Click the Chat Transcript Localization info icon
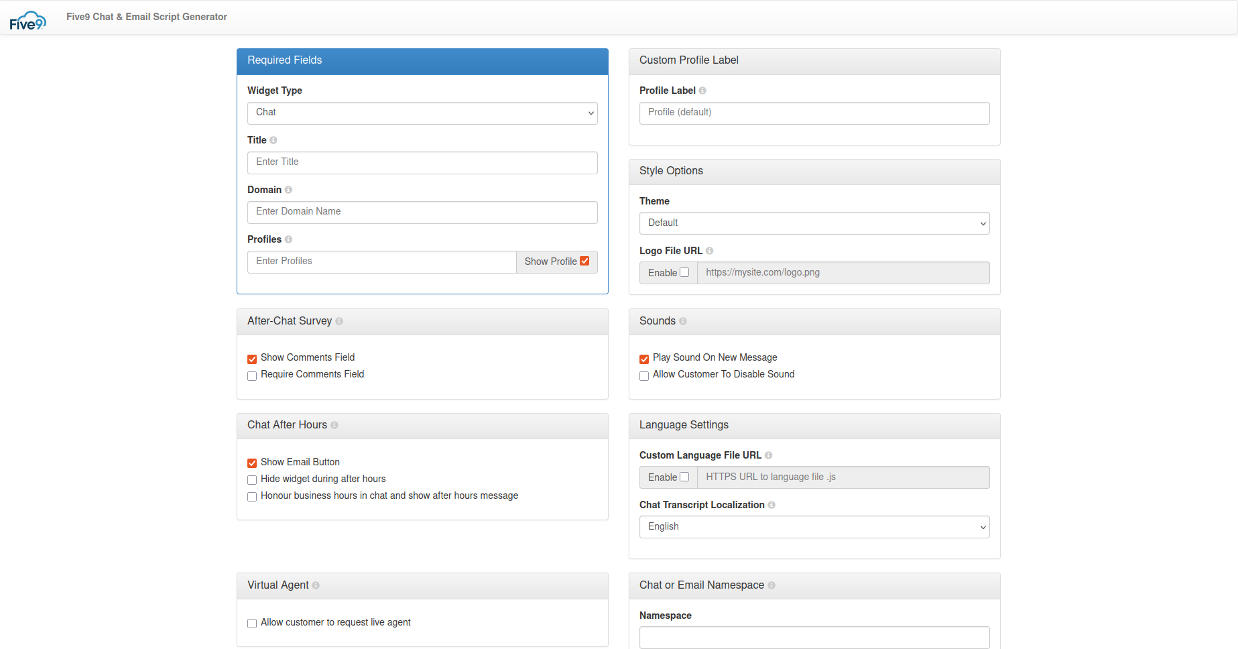This screenshot has width=1238, height=649. click(771, 505)
